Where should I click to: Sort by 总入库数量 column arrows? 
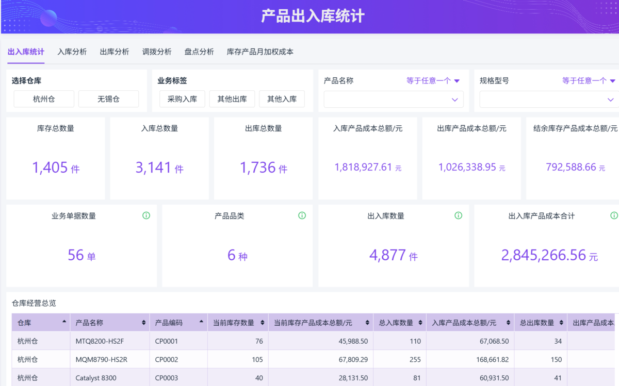tap(420, 323)
